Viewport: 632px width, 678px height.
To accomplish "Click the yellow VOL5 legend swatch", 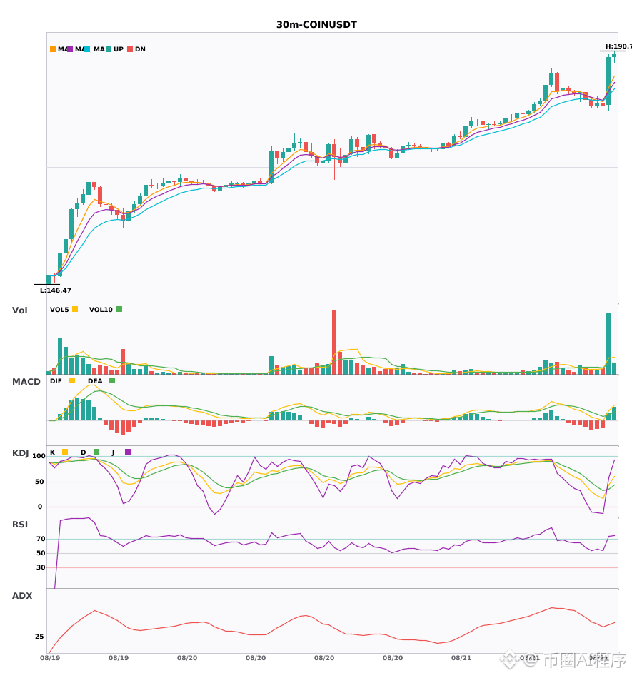I will tap(75, 309).
